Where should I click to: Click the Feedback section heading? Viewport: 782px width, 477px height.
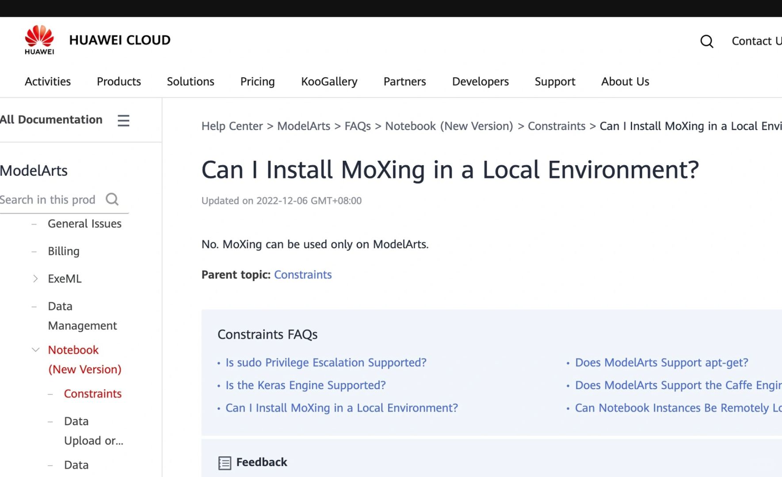[262, 462]
